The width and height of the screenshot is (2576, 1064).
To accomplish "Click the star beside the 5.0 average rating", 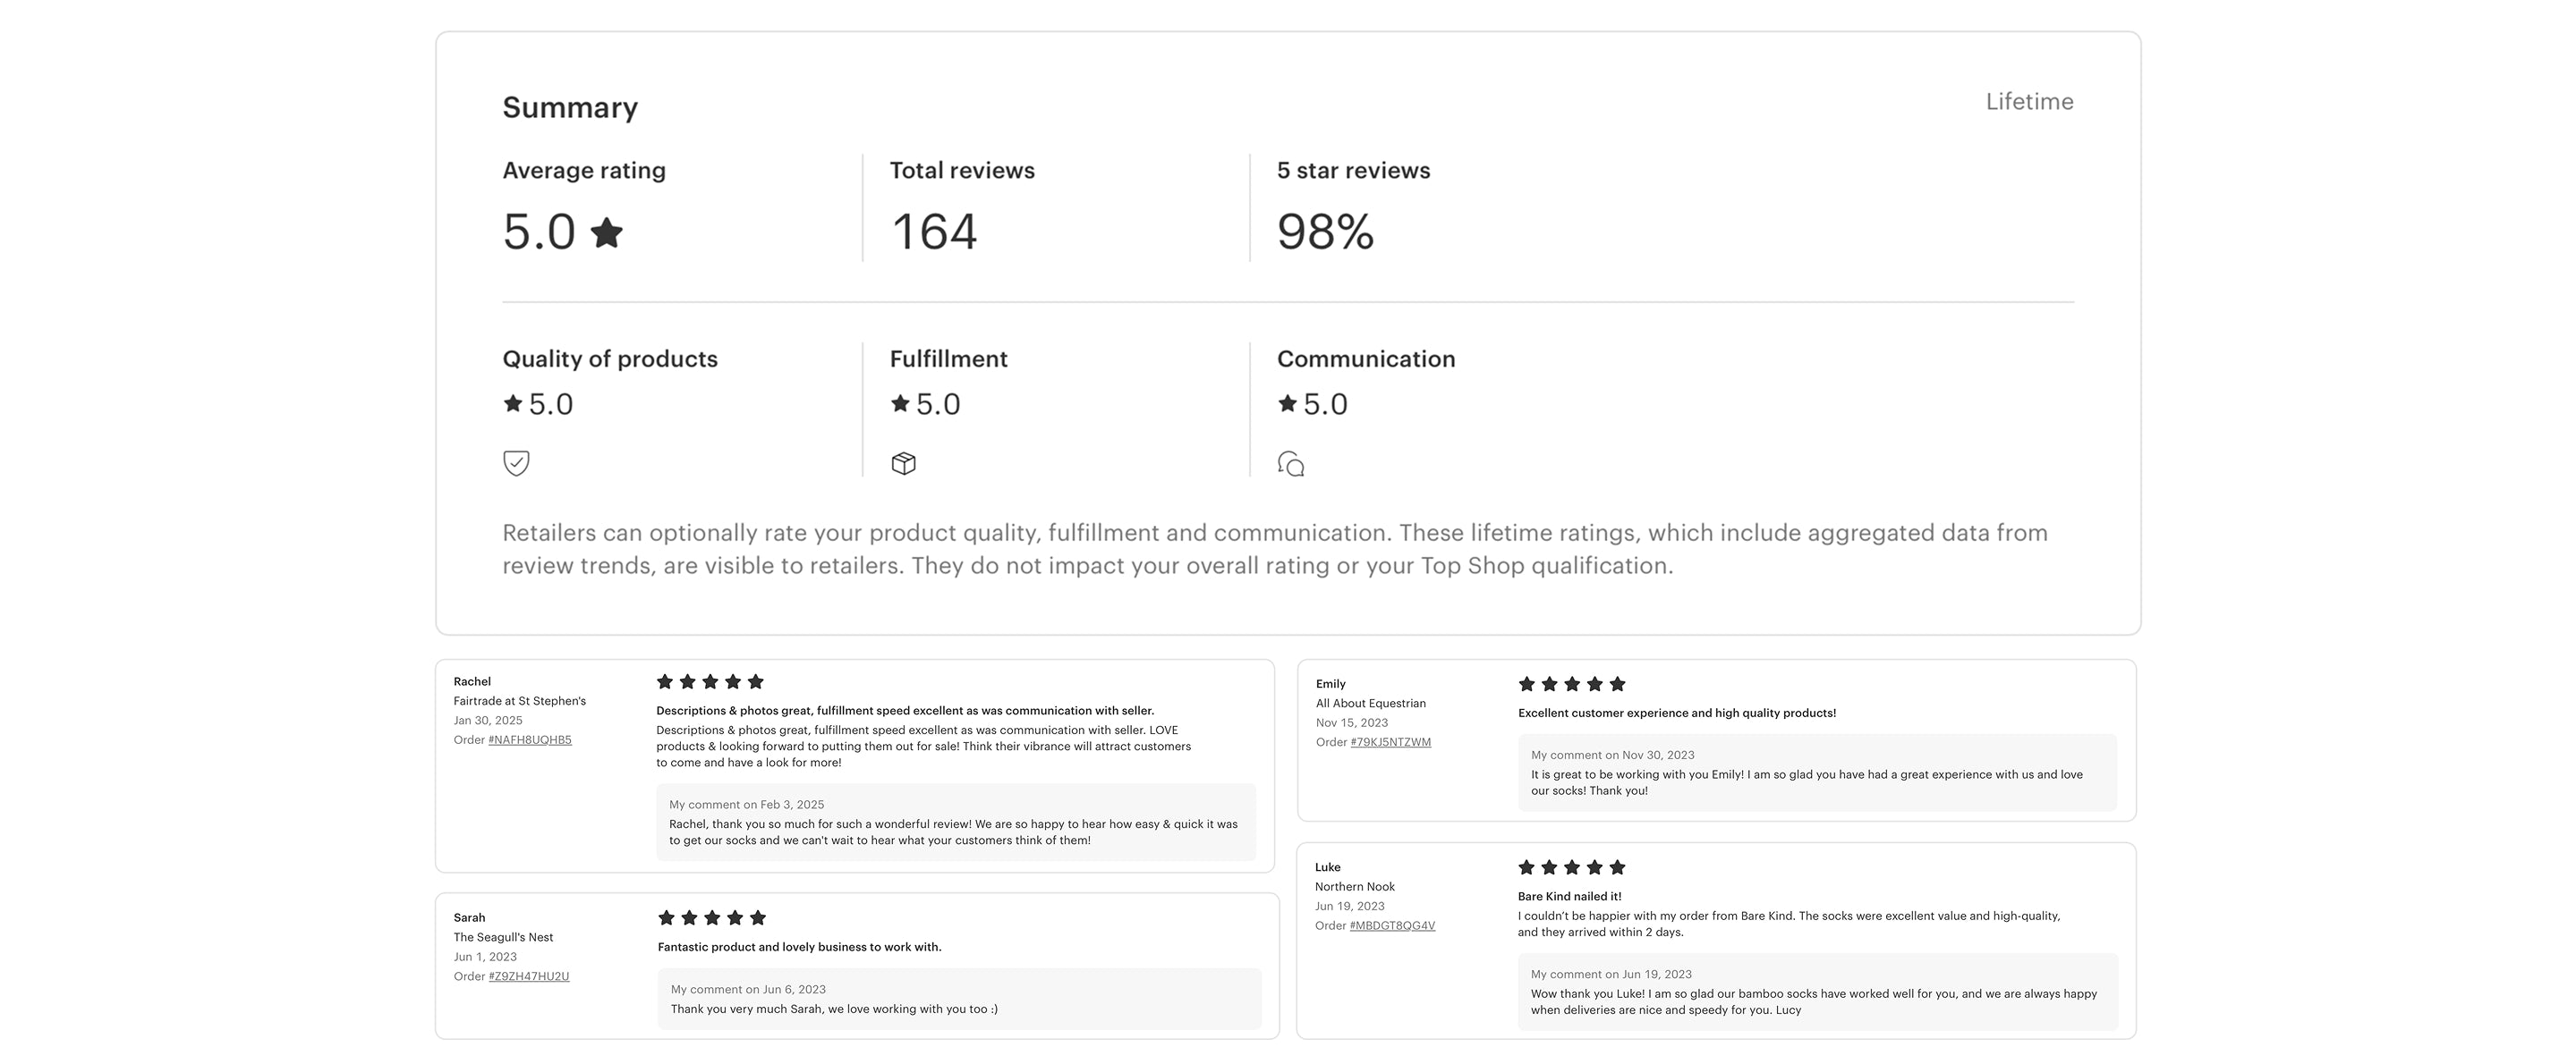I will coord(606,232).
